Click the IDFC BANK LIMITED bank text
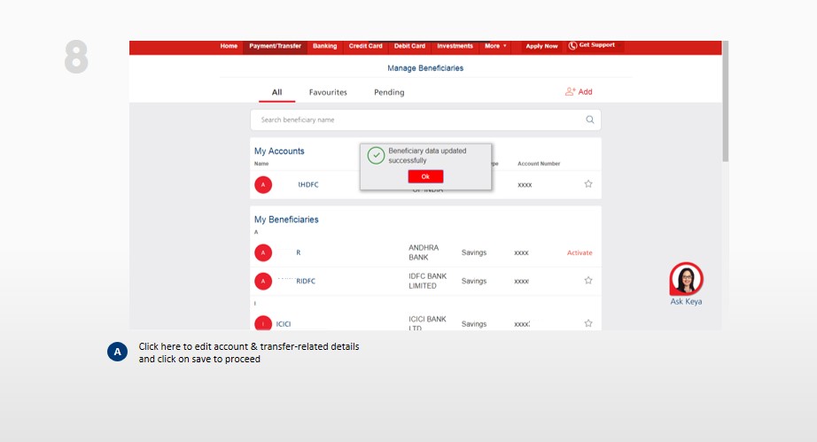The width and height of the screenshot is (817, 442). (427, 281)
